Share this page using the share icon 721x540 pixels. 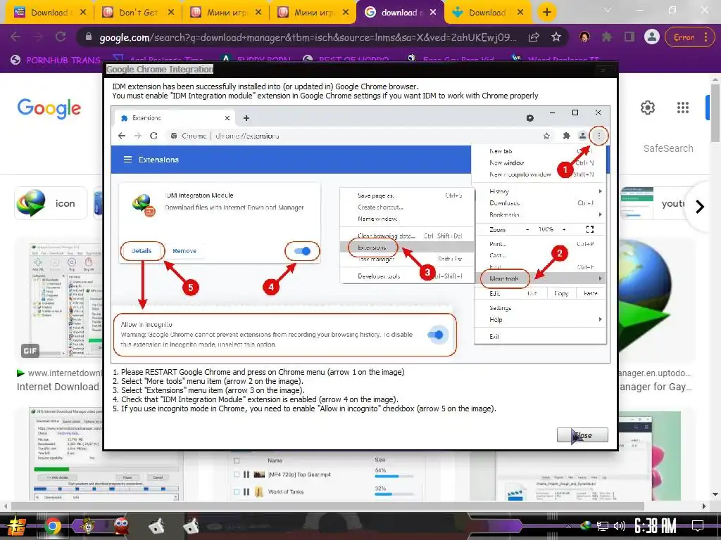click(534, 37)
